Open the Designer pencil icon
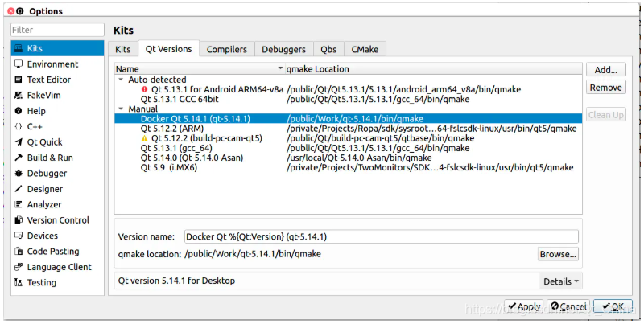The width and height of the screenshot is (644, 324). coord(19,189)
